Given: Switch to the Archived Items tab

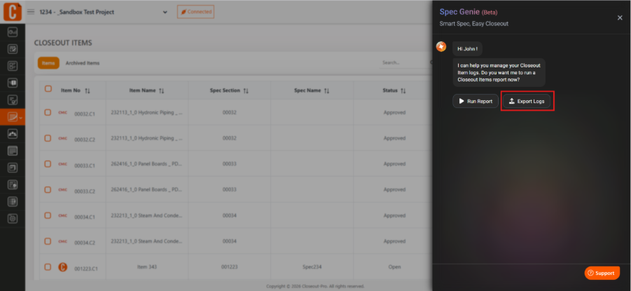Looking at the screenshot, I should click(x=83, y=63).
